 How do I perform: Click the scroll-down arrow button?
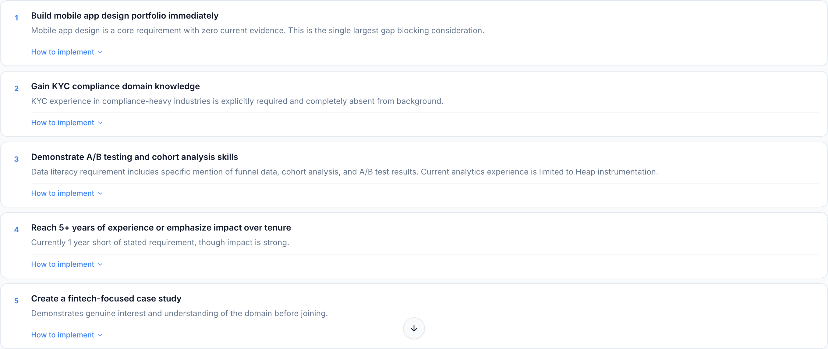pyautogui.click(x=414, y=328)
